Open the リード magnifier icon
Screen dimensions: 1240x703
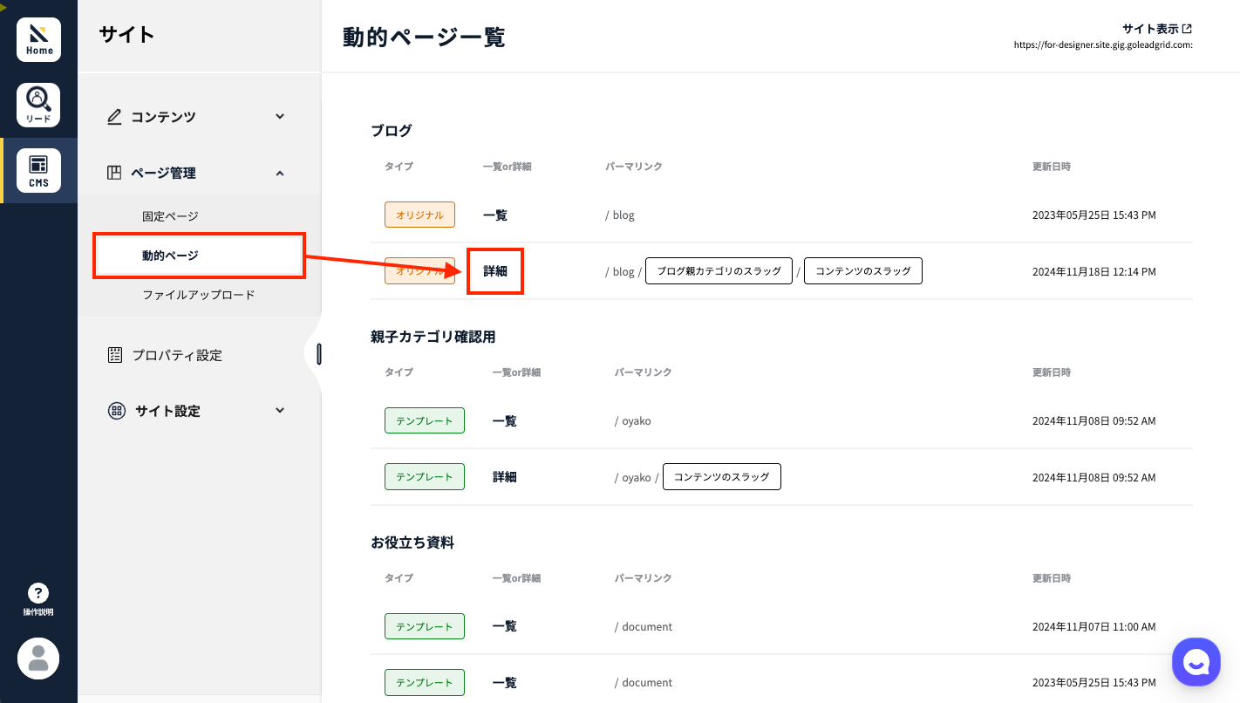38,105
